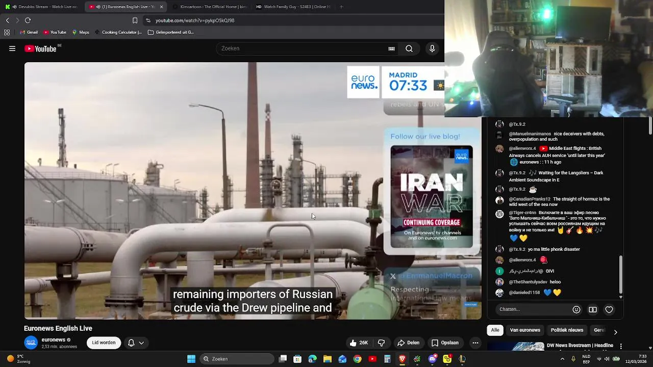Open the bookmarks bar apps grid
Image resolution: width=653 pixels, height=367 pixels.
7,32
